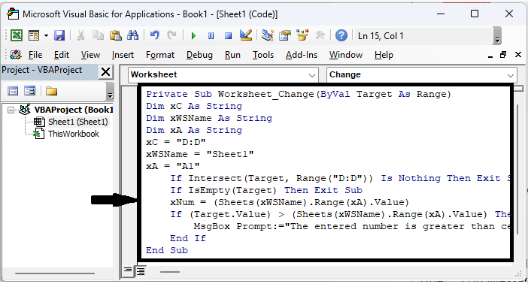Collapse the VBAProject (Book1) tree node

tap(11, 110)
